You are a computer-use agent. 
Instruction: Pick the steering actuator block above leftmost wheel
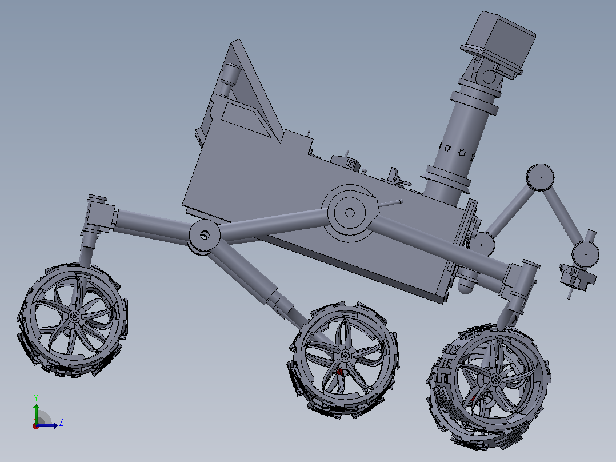point(101,216)
